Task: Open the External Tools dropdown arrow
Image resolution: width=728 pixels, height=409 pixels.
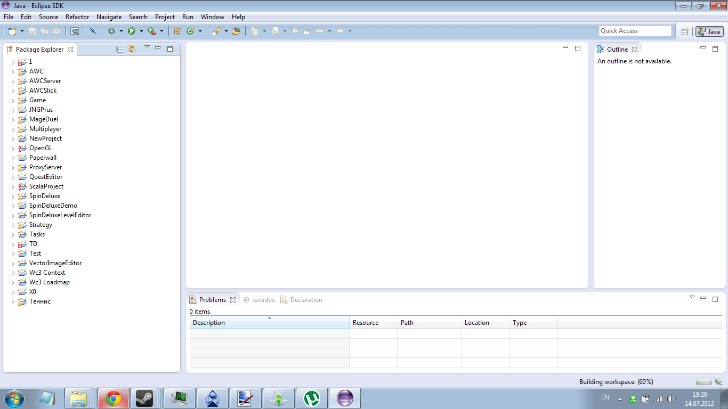Action: (161, 31)
